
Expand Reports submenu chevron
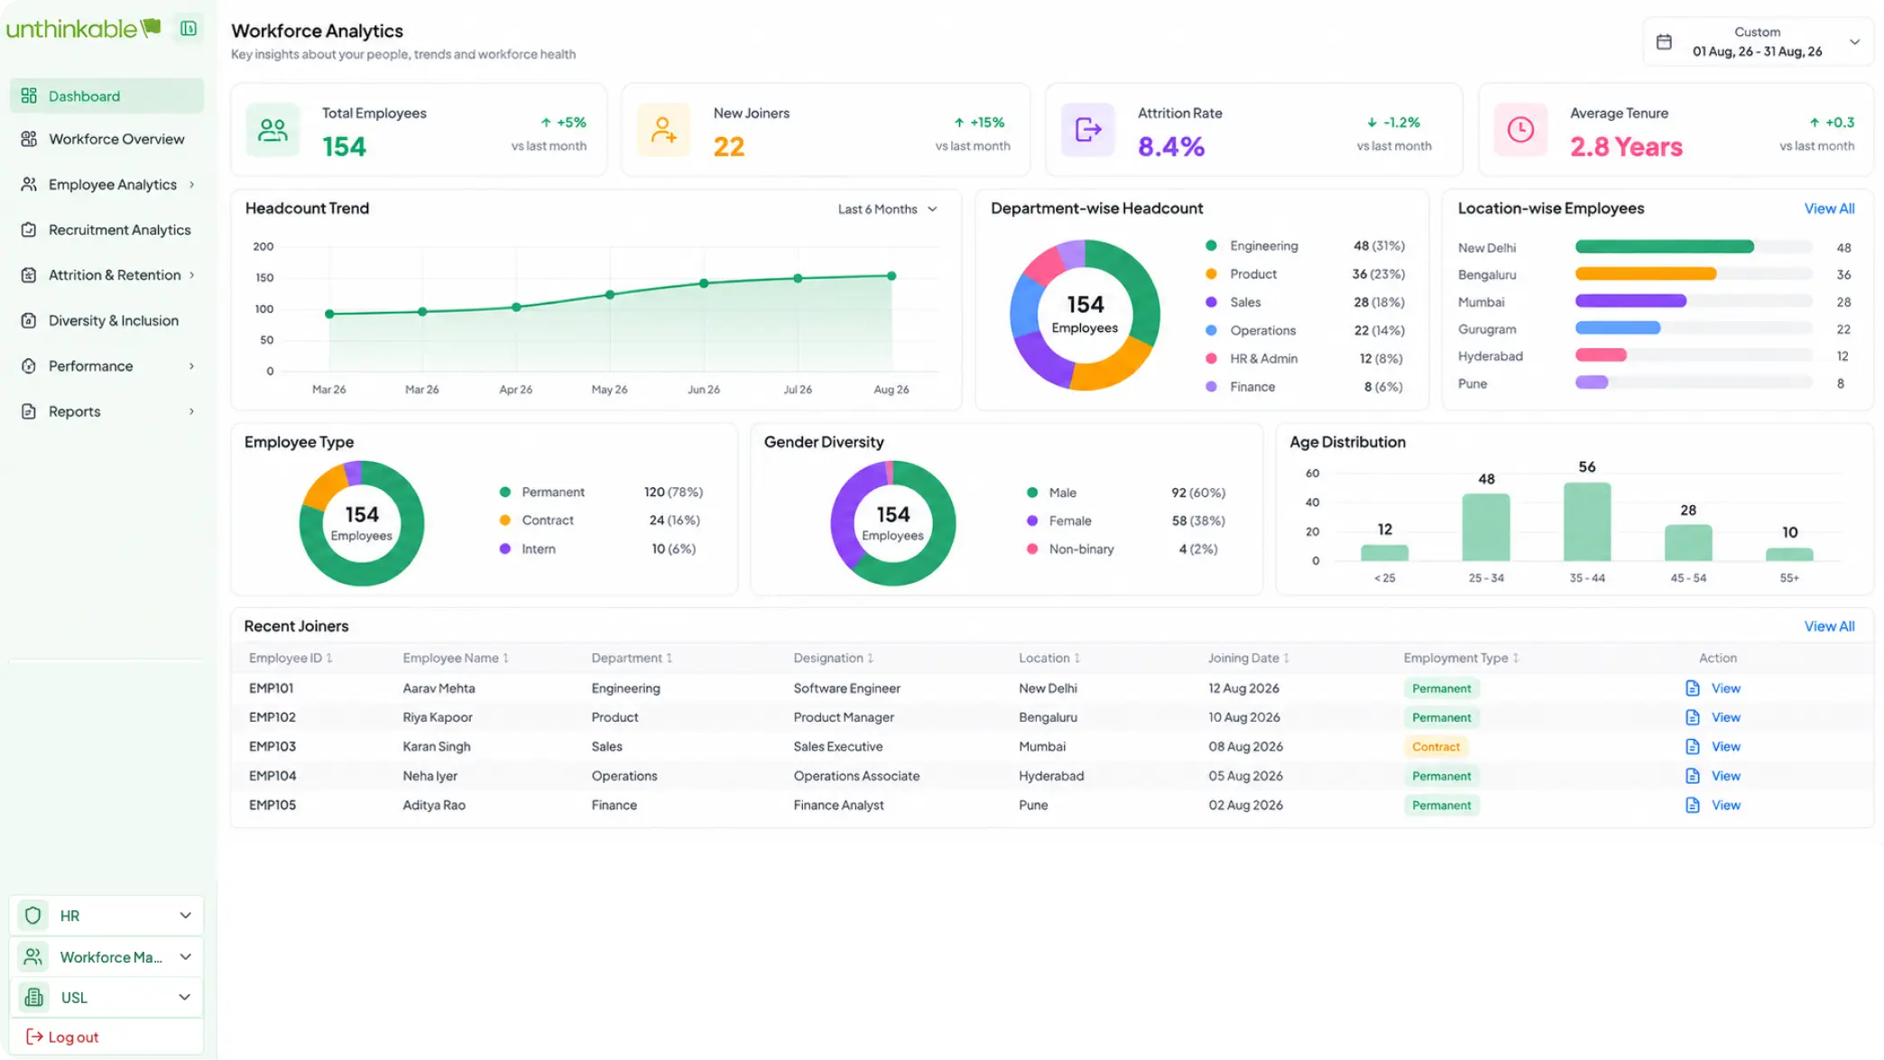click(191, 411)
